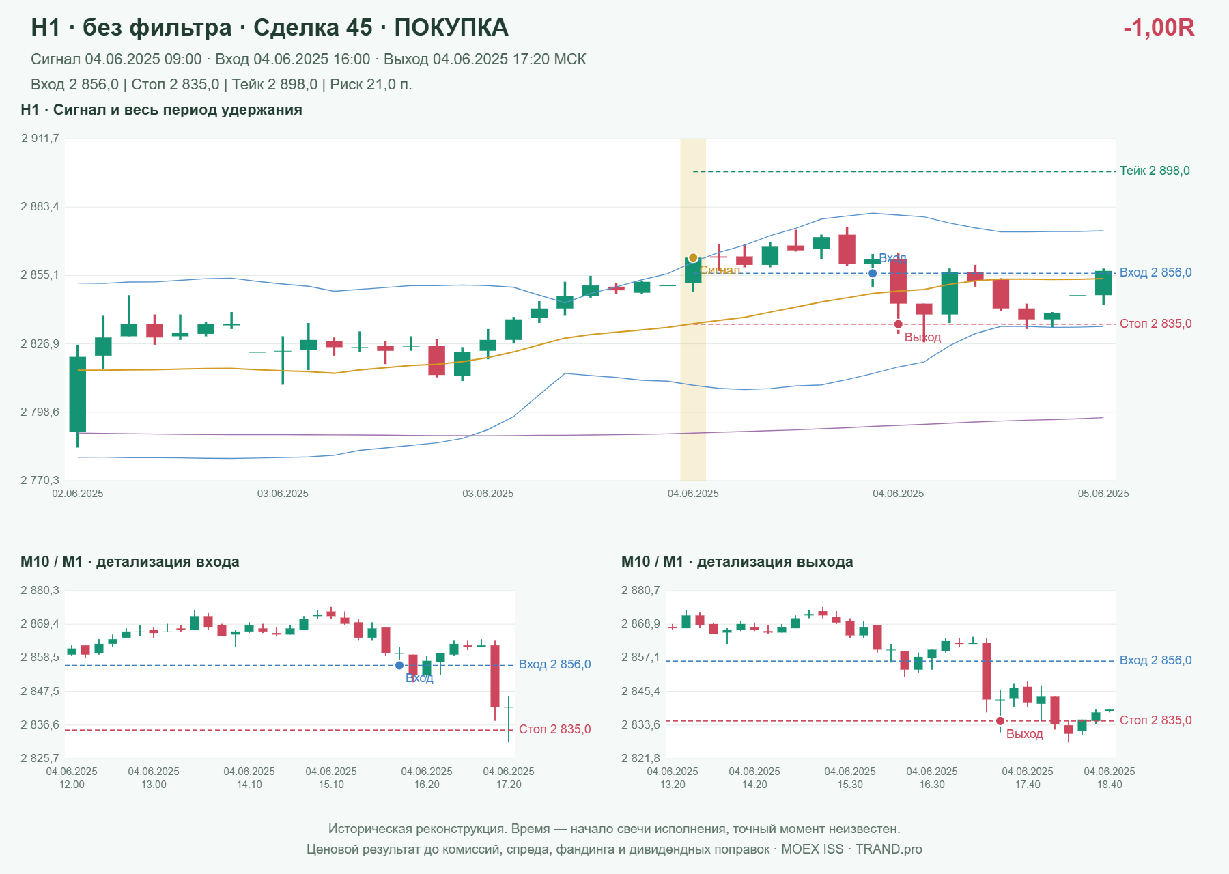Click the 'Сигнал' annotation text on H1 chart
Viewport: 1229px width, 874px height.
(x=720, y=270)
